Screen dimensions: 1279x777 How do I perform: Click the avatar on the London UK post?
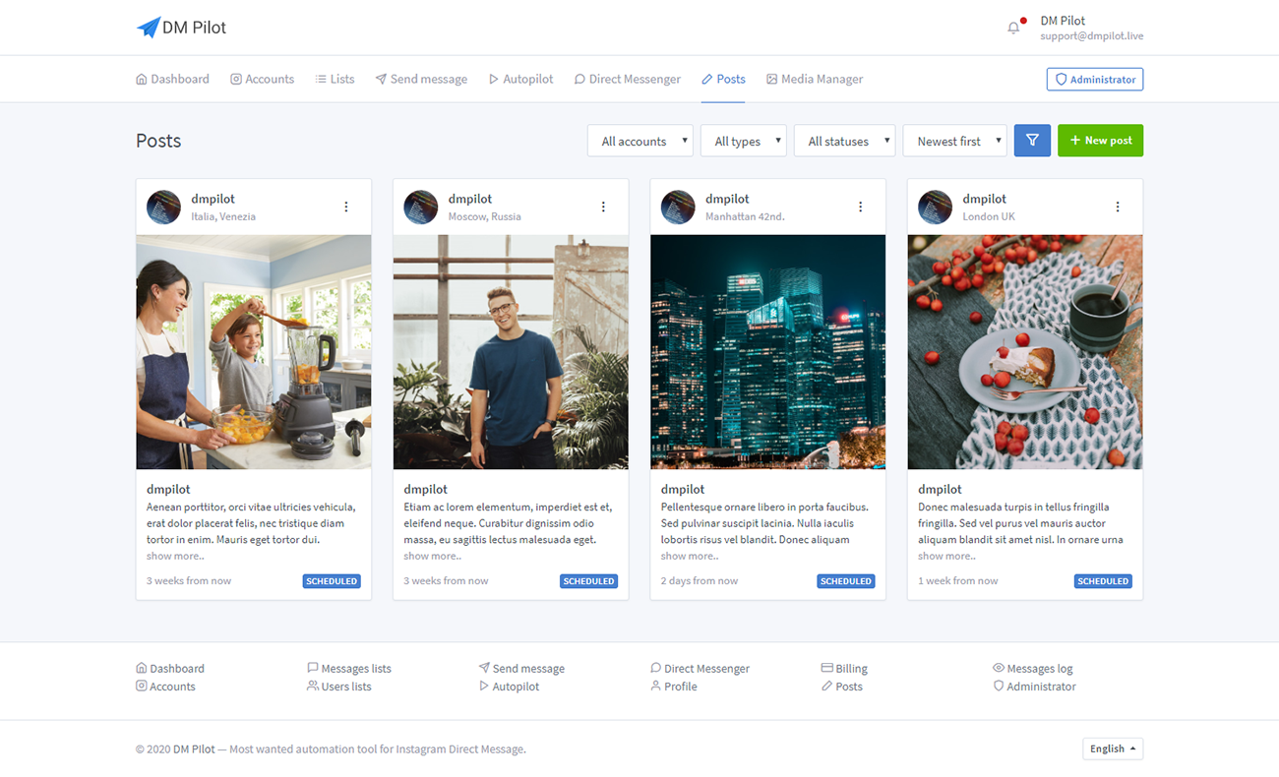(936, 207)
